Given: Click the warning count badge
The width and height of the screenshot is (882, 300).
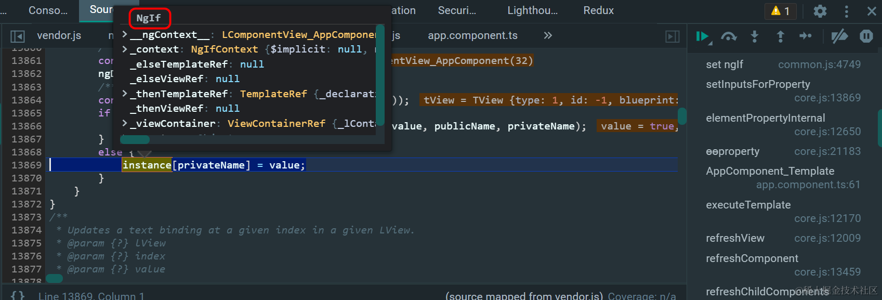Looking at the screenshot, I should pyautogui.click(x=781, y=11).
